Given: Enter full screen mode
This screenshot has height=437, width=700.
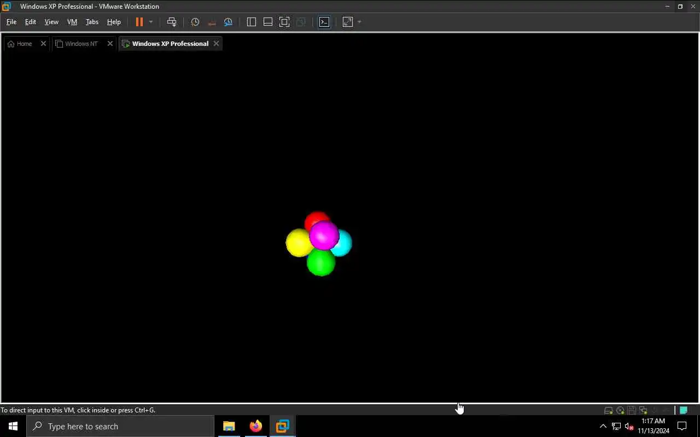Looking at the screenshot, I should [x=284, y=22].
